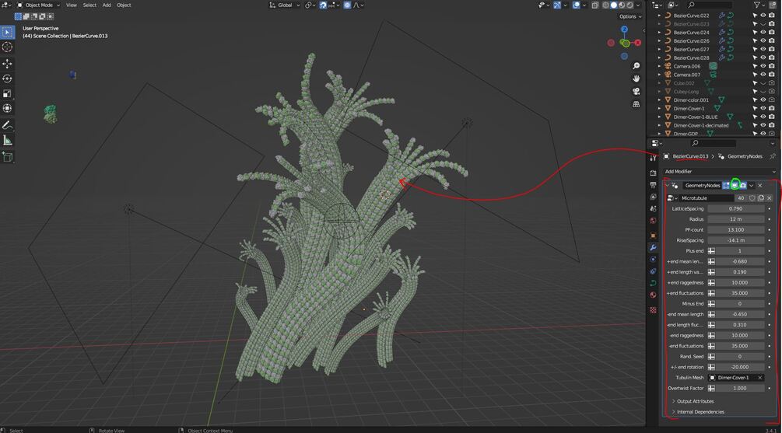Click the Z axis on navigation gizmo
This screenshot has width=782, height=433.
coord(624,30)
